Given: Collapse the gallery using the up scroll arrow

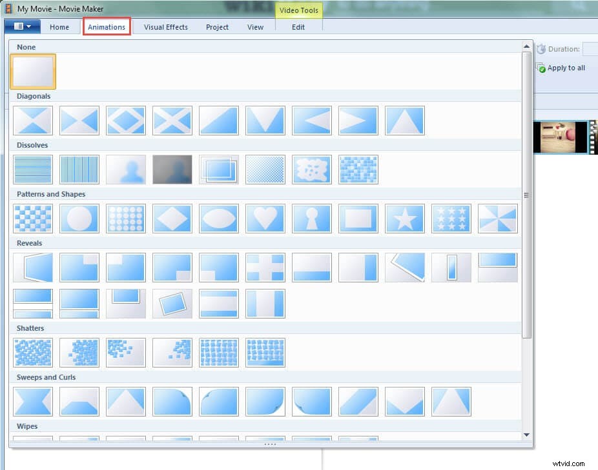Looking at the screenshot, I should pos(526,45).
